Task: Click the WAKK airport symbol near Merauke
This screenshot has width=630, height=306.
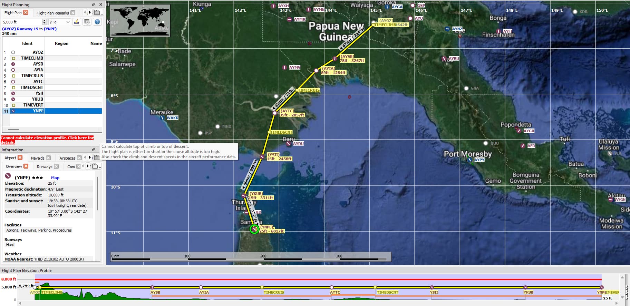Action: click(x=162, y=118)
